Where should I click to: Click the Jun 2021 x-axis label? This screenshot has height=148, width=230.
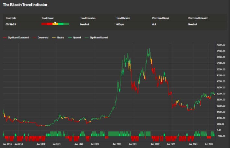[133, 144]
